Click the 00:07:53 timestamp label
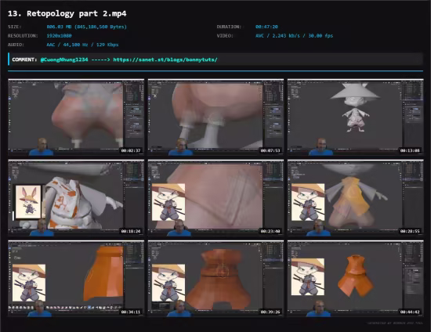431x332 pixels. pos(270,150)
